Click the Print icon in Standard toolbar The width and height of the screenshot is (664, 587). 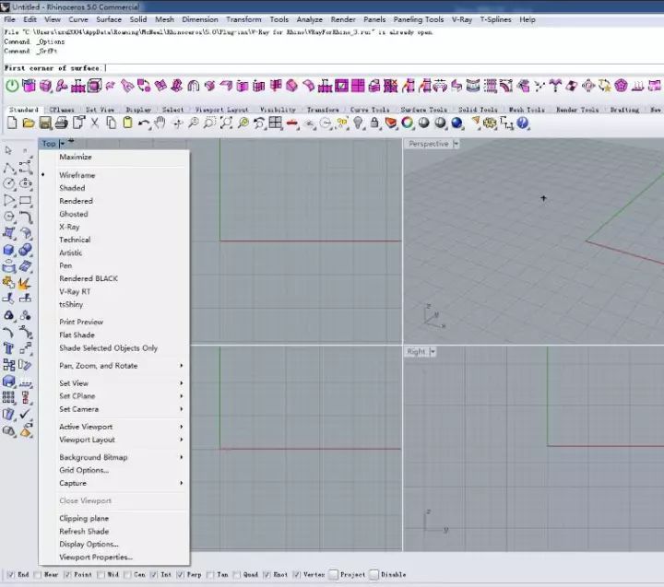coord(60,123)
